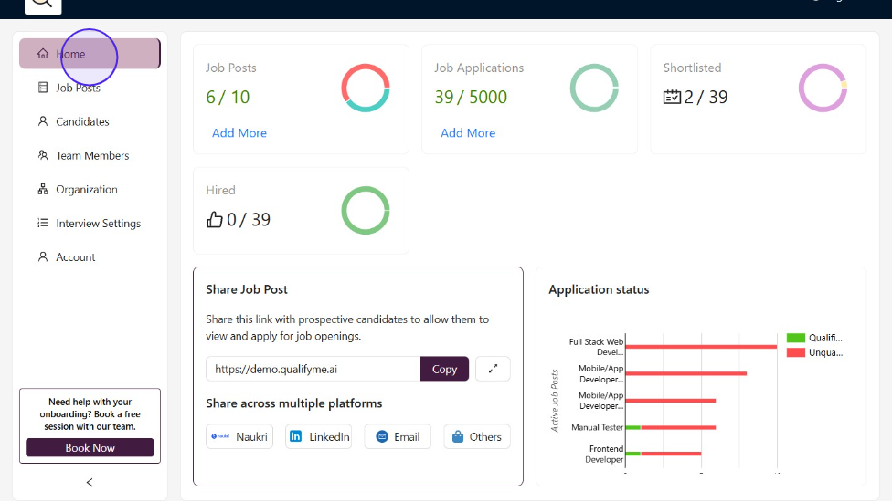Click the Account user icon

43,257
